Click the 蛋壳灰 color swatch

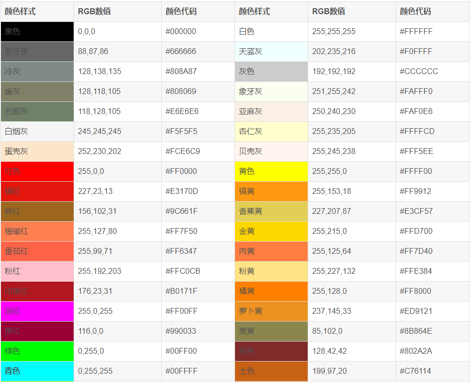37,152
